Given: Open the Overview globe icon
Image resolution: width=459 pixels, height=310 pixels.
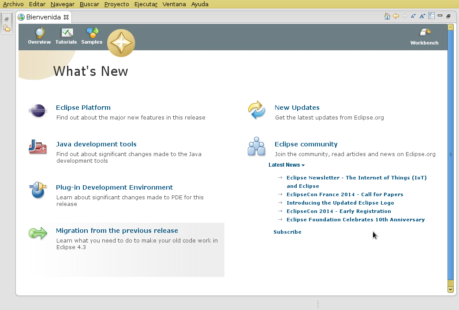Looking at the screenshot, I should click(x=40, y=33).
